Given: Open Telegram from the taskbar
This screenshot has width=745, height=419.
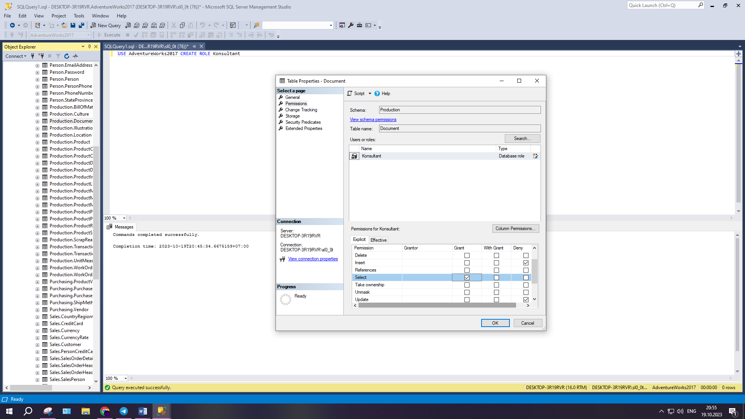Looking at the screenshot, I should coord(124,411).
